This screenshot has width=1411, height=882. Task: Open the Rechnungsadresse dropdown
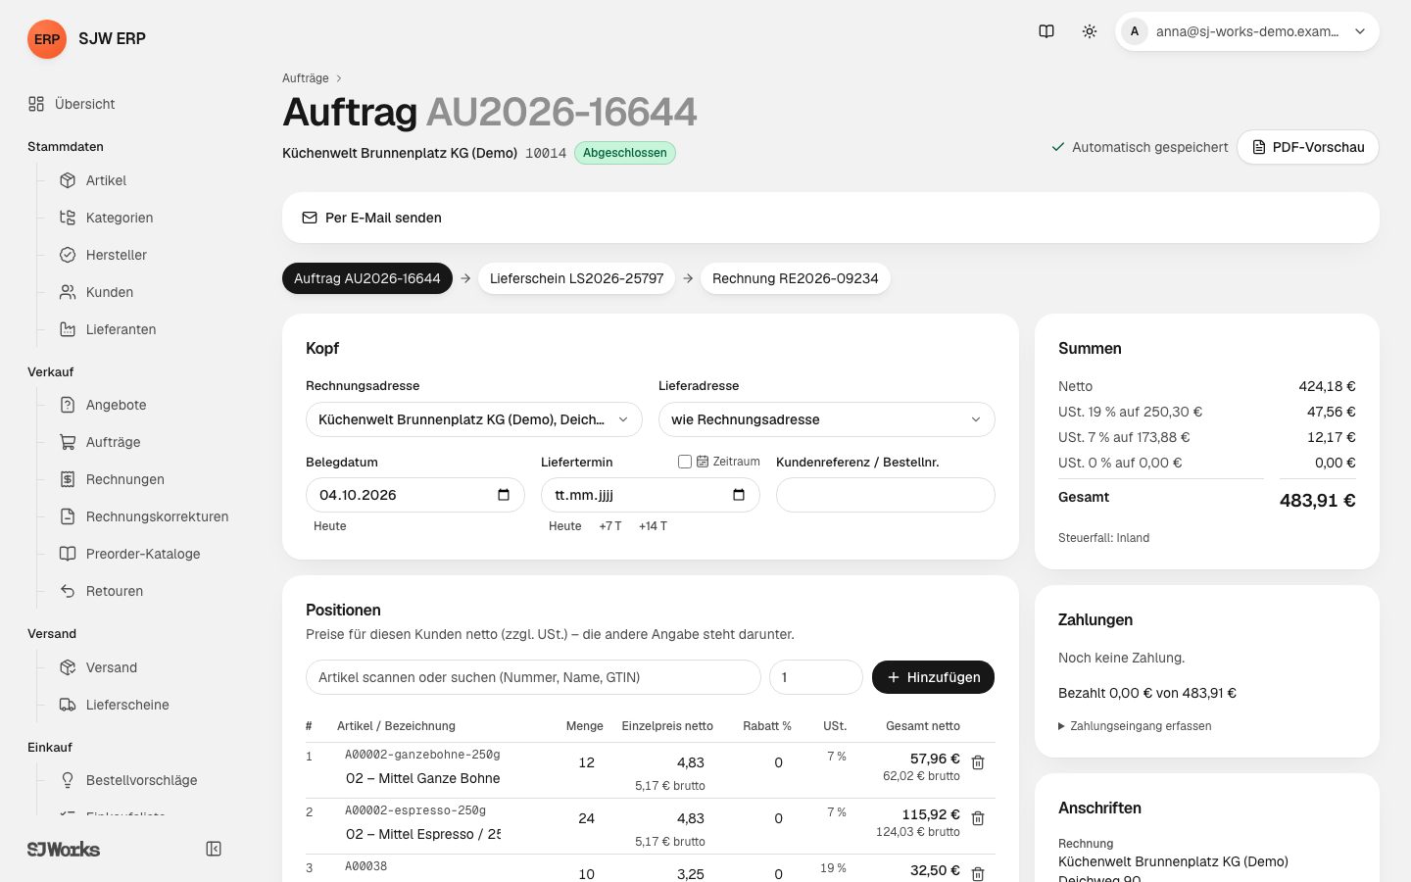point(474,419)
